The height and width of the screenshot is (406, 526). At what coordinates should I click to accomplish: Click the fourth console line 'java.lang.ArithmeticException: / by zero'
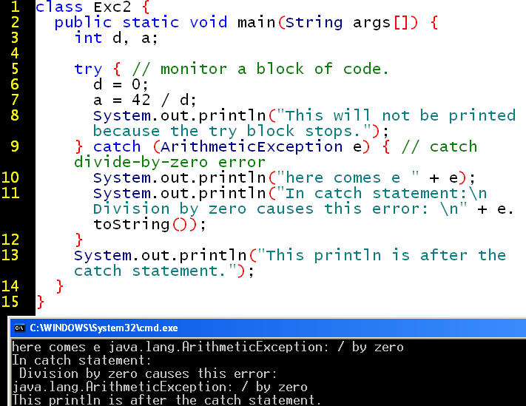point(160,387)
